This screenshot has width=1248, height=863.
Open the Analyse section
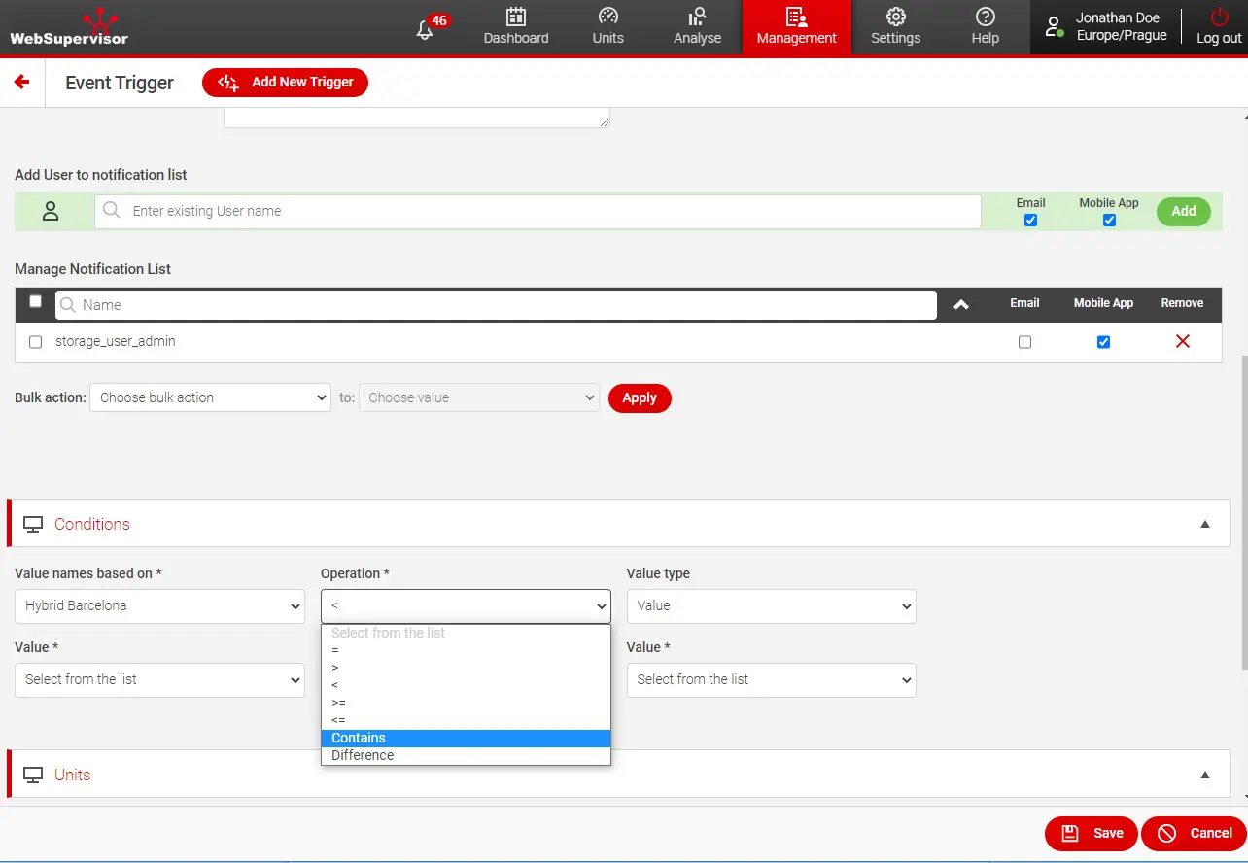pos(697,27)
